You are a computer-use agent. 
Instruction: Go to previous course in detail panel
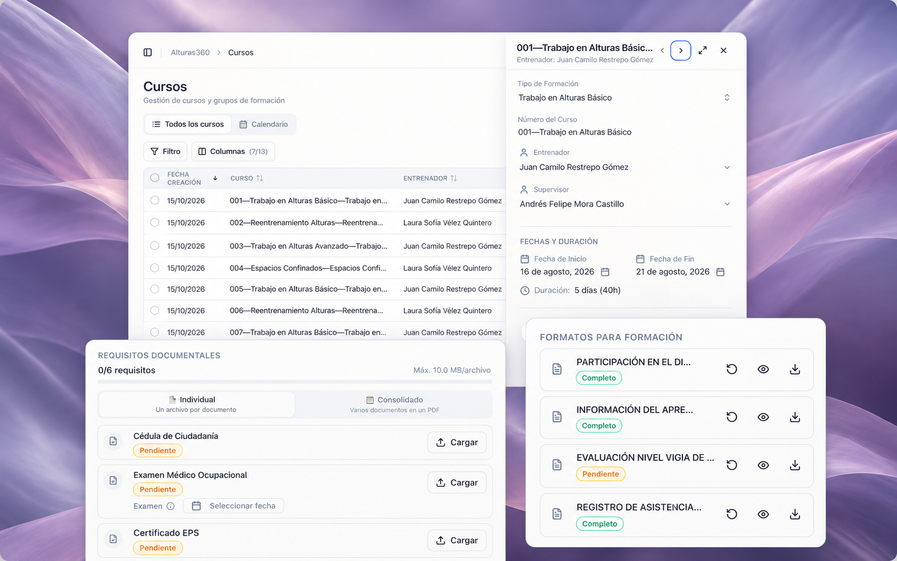(662, 50)
